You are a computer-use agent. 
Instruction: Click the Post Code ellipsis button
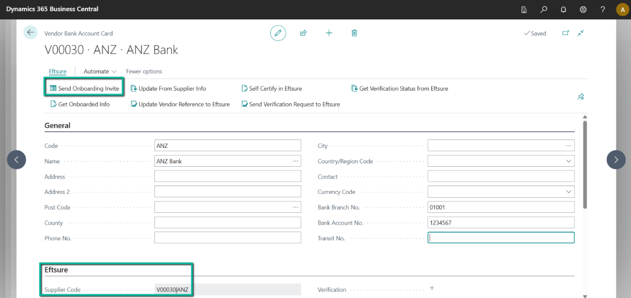(295, 207)
